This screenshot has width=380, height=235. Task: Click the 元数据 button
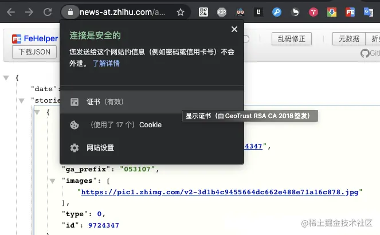(349, 39)
